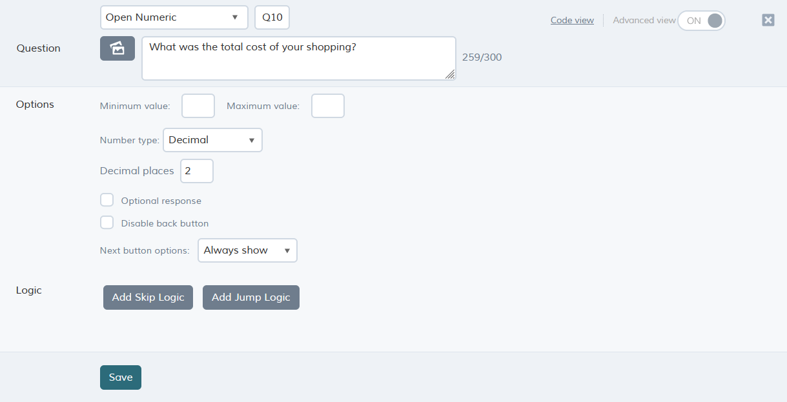Click the textarea resize grip handle

point(450,74)
